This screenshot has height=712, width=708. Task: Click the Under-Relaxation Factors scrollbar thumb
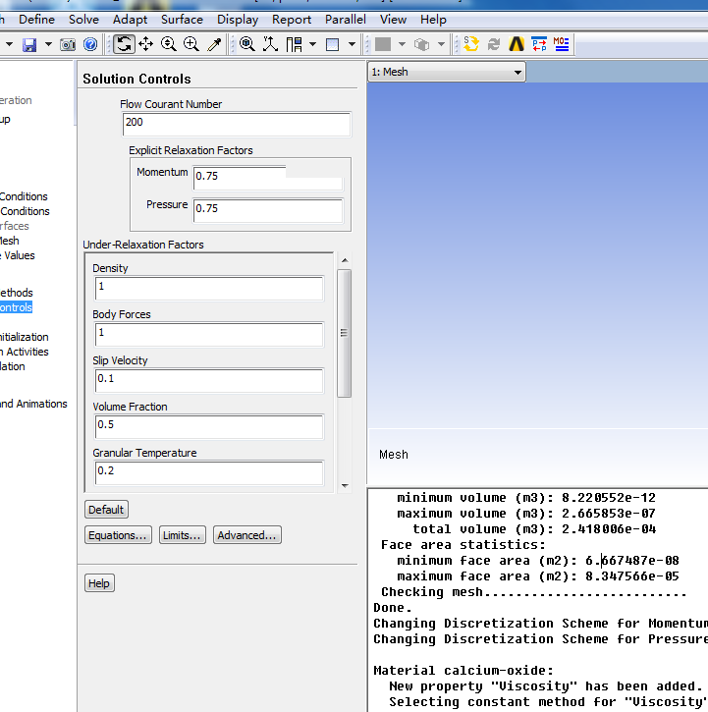pyautogui.click(x=344, y=333)
